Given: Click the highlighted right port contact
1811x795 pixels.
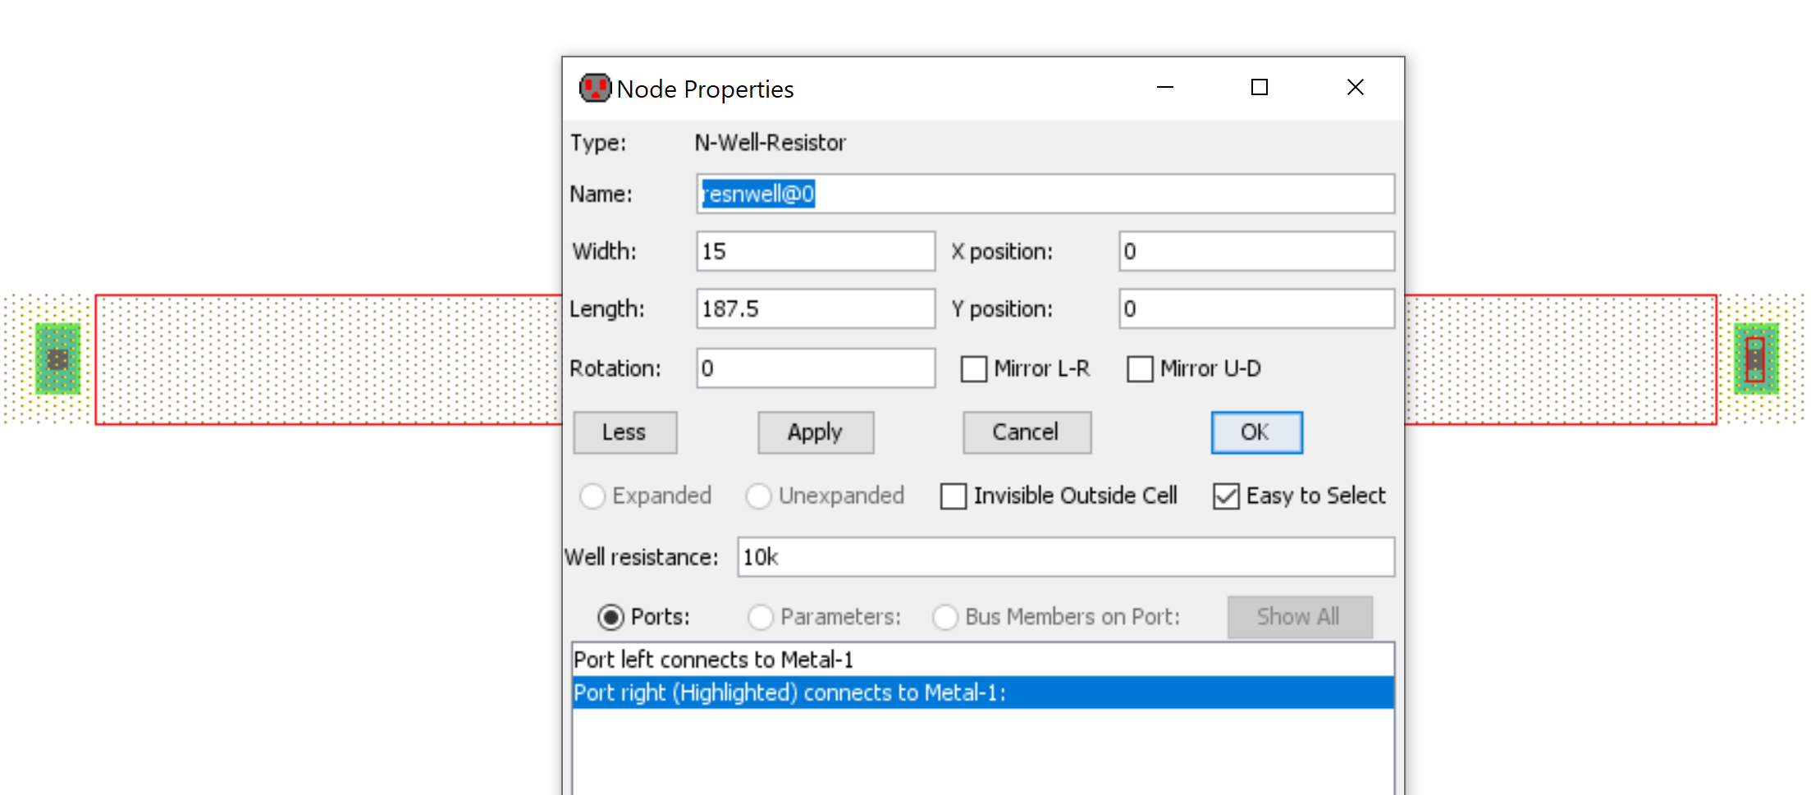Looking at the screenshot, I should click(x=1754, y=359).
